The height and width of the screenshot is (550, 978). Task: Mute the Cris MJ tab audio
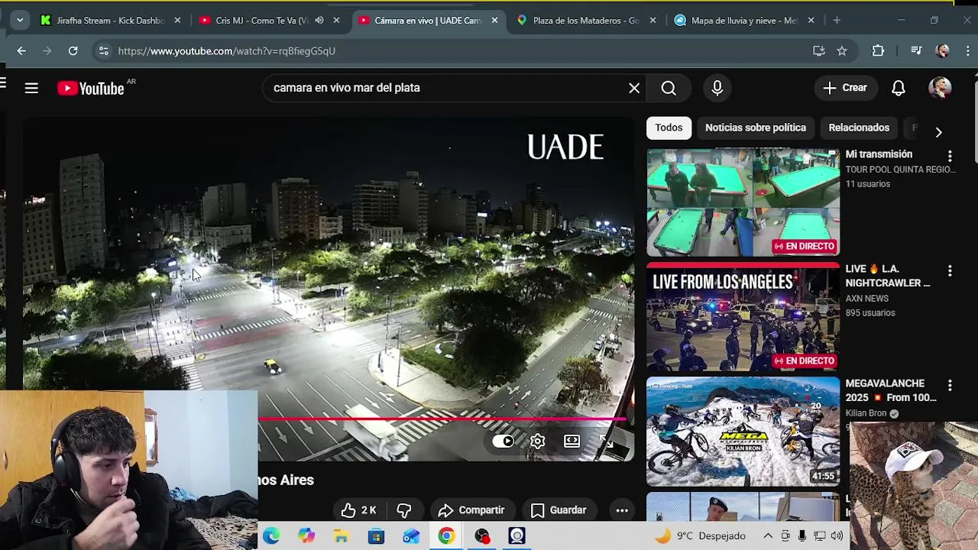319,21
